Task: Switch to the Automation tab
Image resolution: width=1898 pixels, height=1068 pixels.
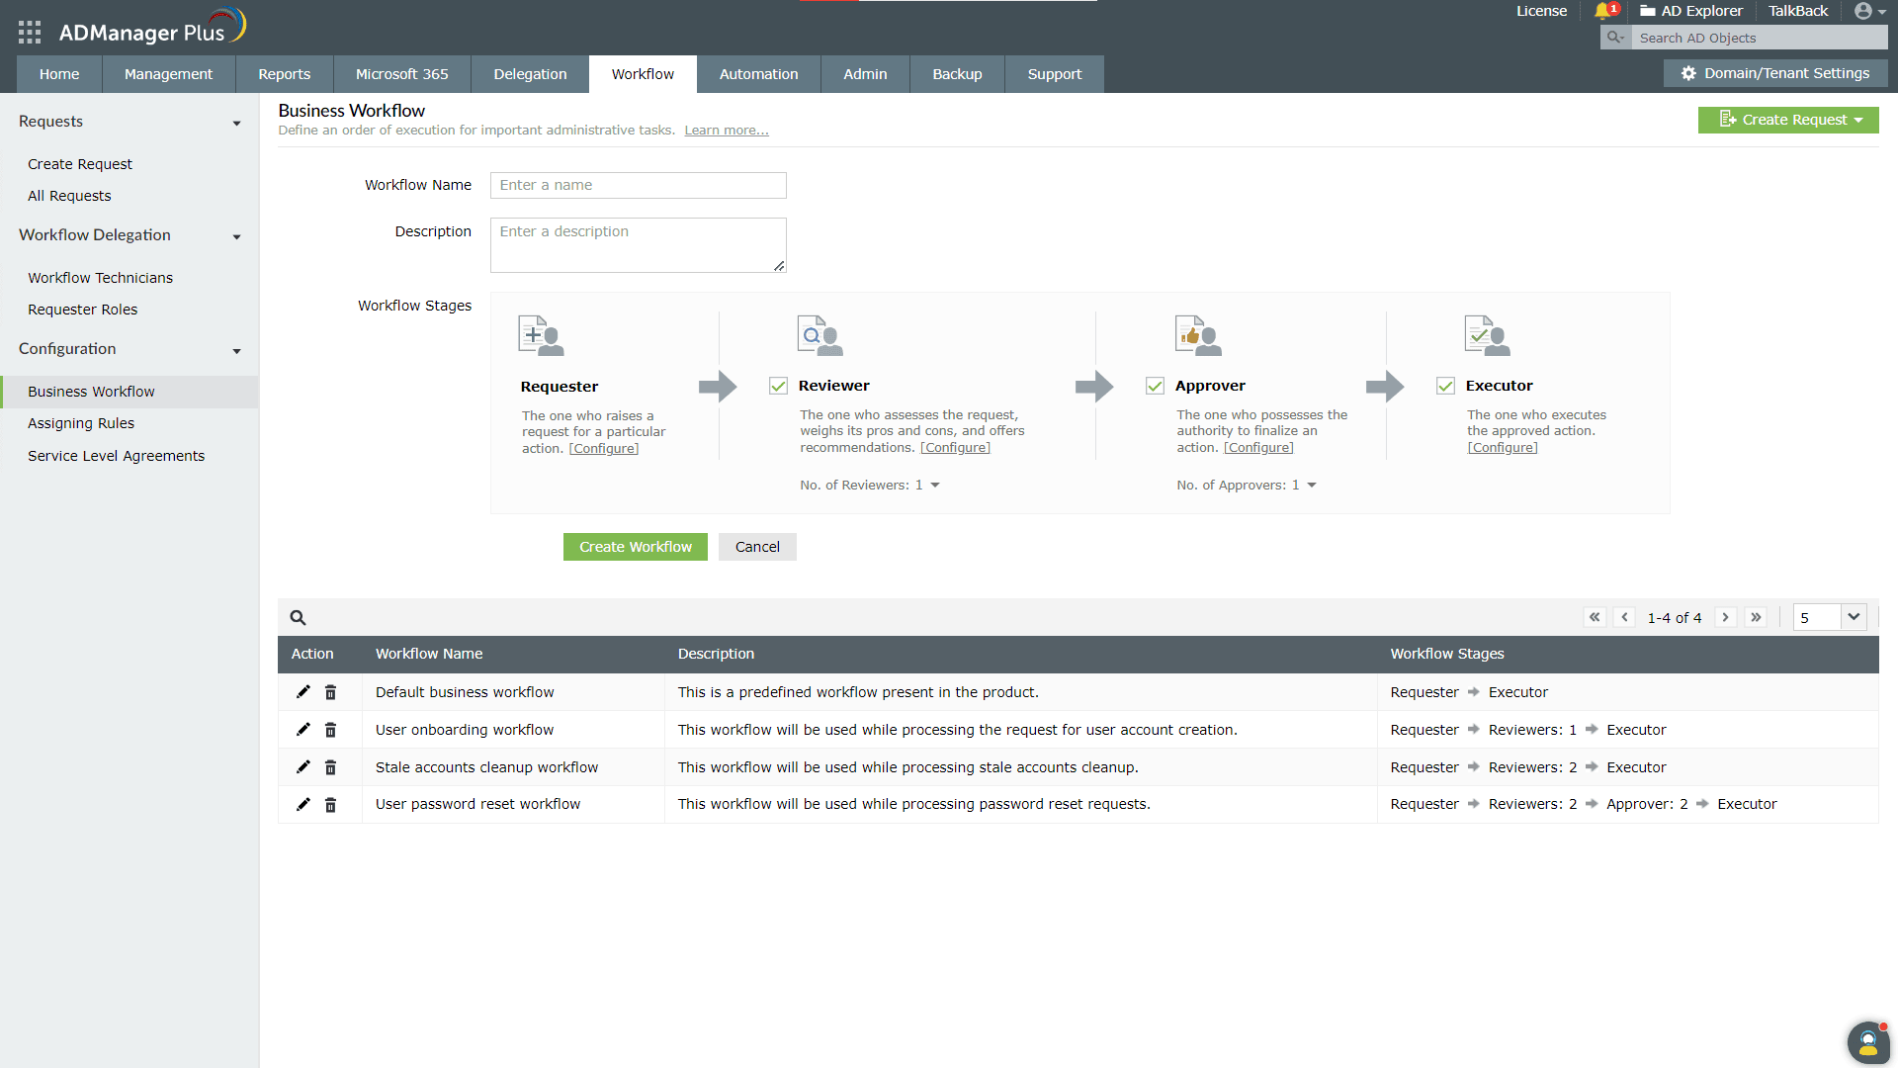Action: [x=758, y=74]
